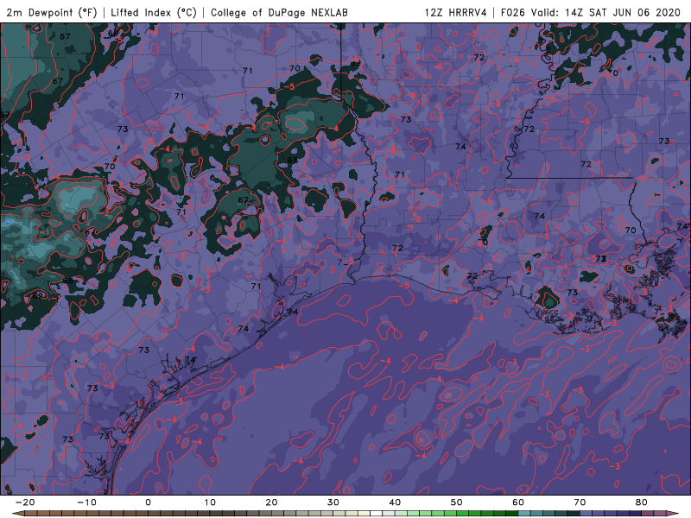The width and height of the screenshot is (691, 518).
Task: Click the "40" color bar label
Action: [395, 502]
